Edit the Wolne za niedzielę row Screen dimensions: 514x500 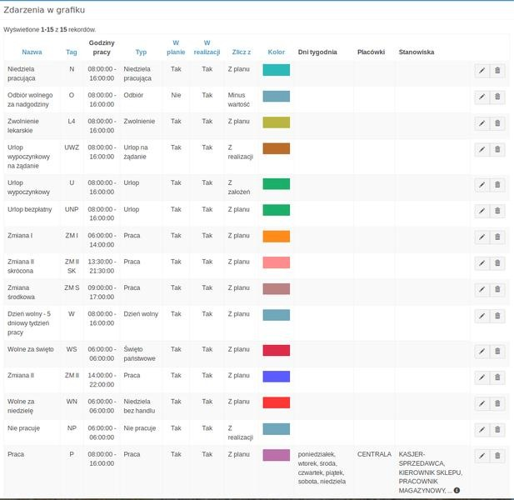click(482, 403)
